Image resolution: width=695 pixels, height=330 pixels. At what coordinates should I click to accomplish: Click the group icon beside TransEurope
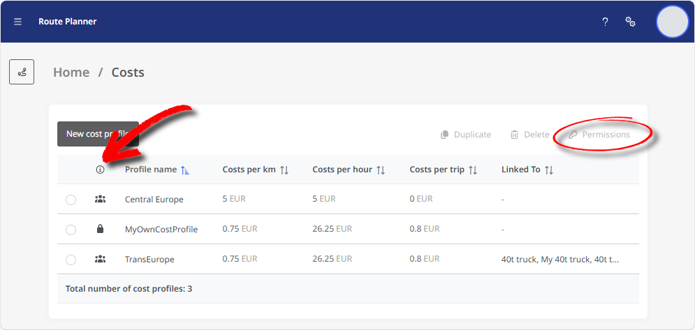click(x=100, y=259)
